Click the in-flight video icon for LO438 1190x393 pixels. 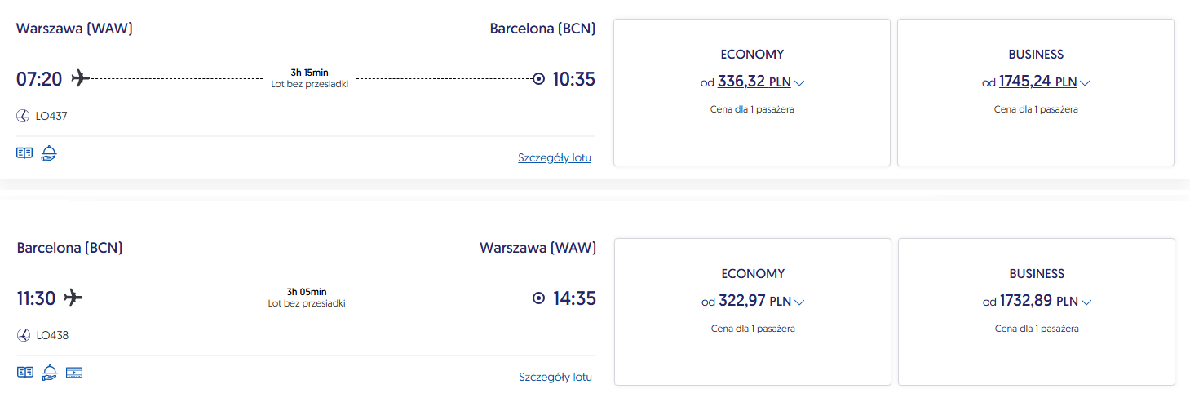click(74, 373)
